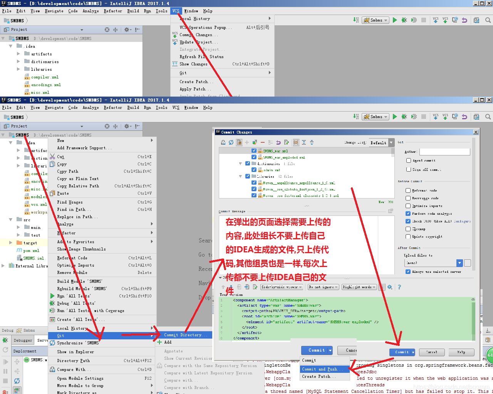Viewport: 493px width, 394px height.
Task: Click Expand All icon in Commit Changes toolbar
Action: click(304, 142)
